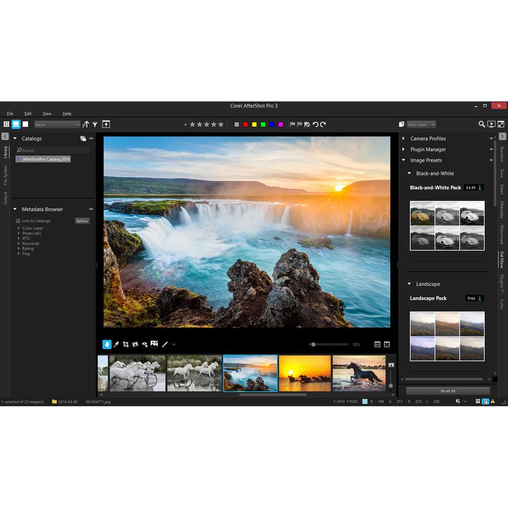
Task: Select the Pan (hand) tool
Action: click(x=107, y=344)
